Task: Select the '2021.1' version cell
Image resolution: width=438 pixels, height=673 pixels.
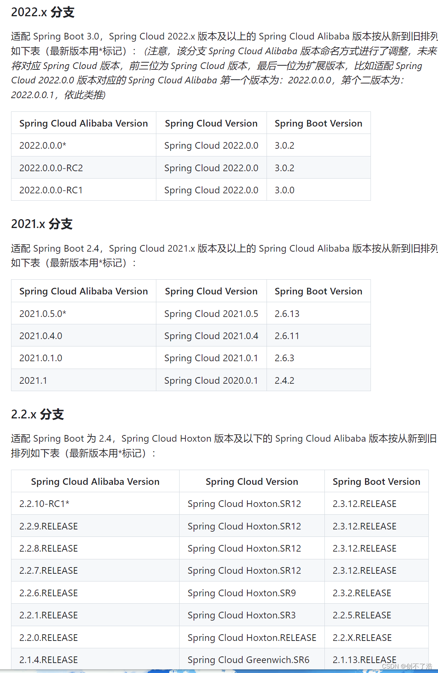Action: point(84,380)
